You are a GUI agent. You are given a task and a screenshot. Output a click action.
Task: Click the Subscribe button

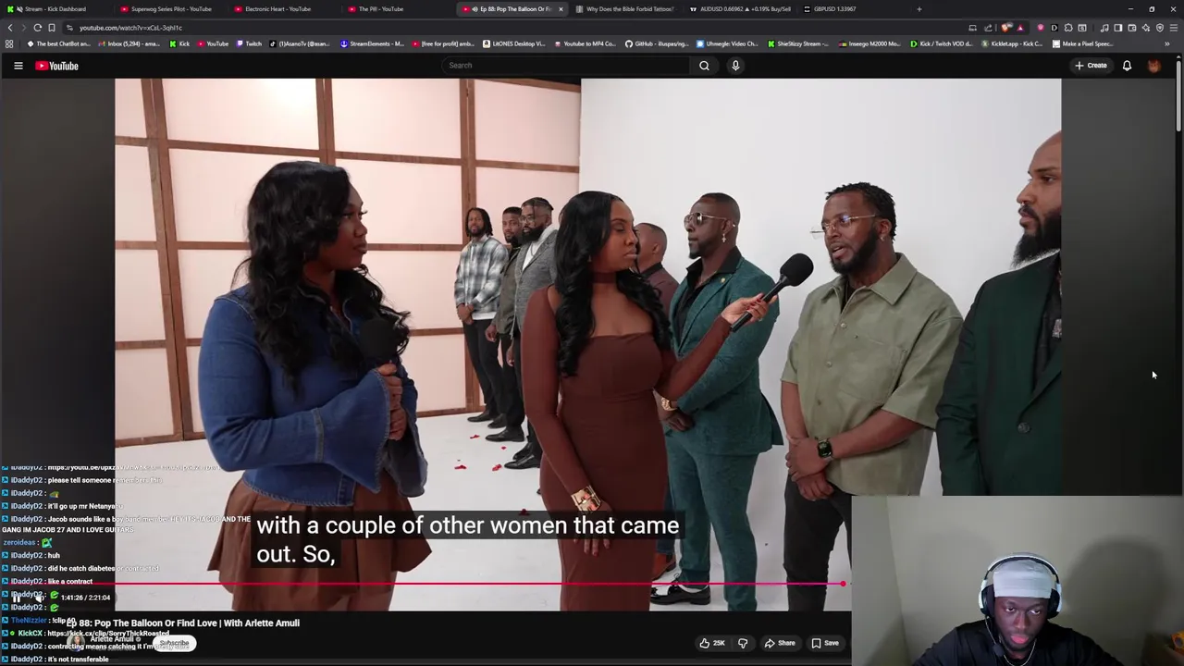[x=174, y=643]
